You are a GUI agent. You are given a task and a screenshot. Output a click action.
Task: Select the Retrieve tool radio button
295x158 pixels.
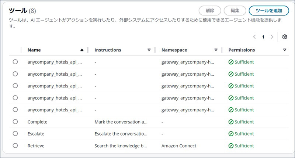(15, 146)
